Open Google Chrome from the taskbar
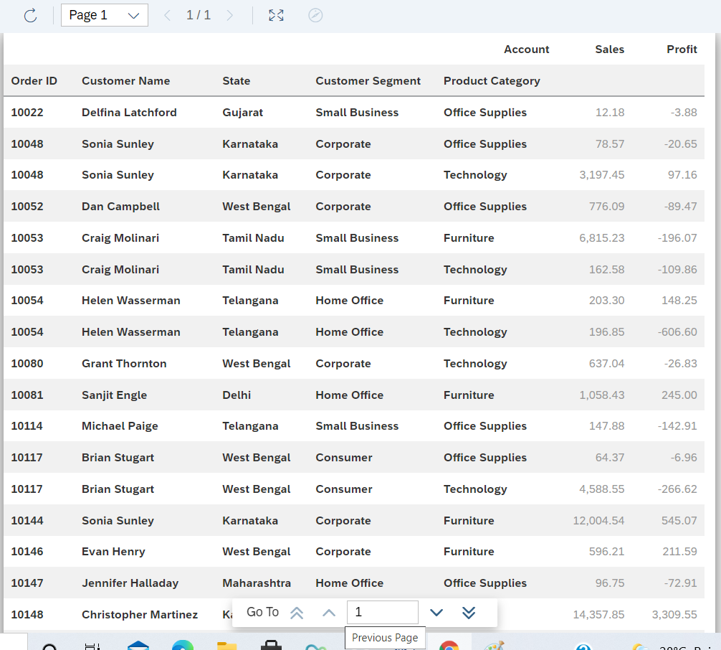This screenshot has height=650, width=721. point(449,644)
